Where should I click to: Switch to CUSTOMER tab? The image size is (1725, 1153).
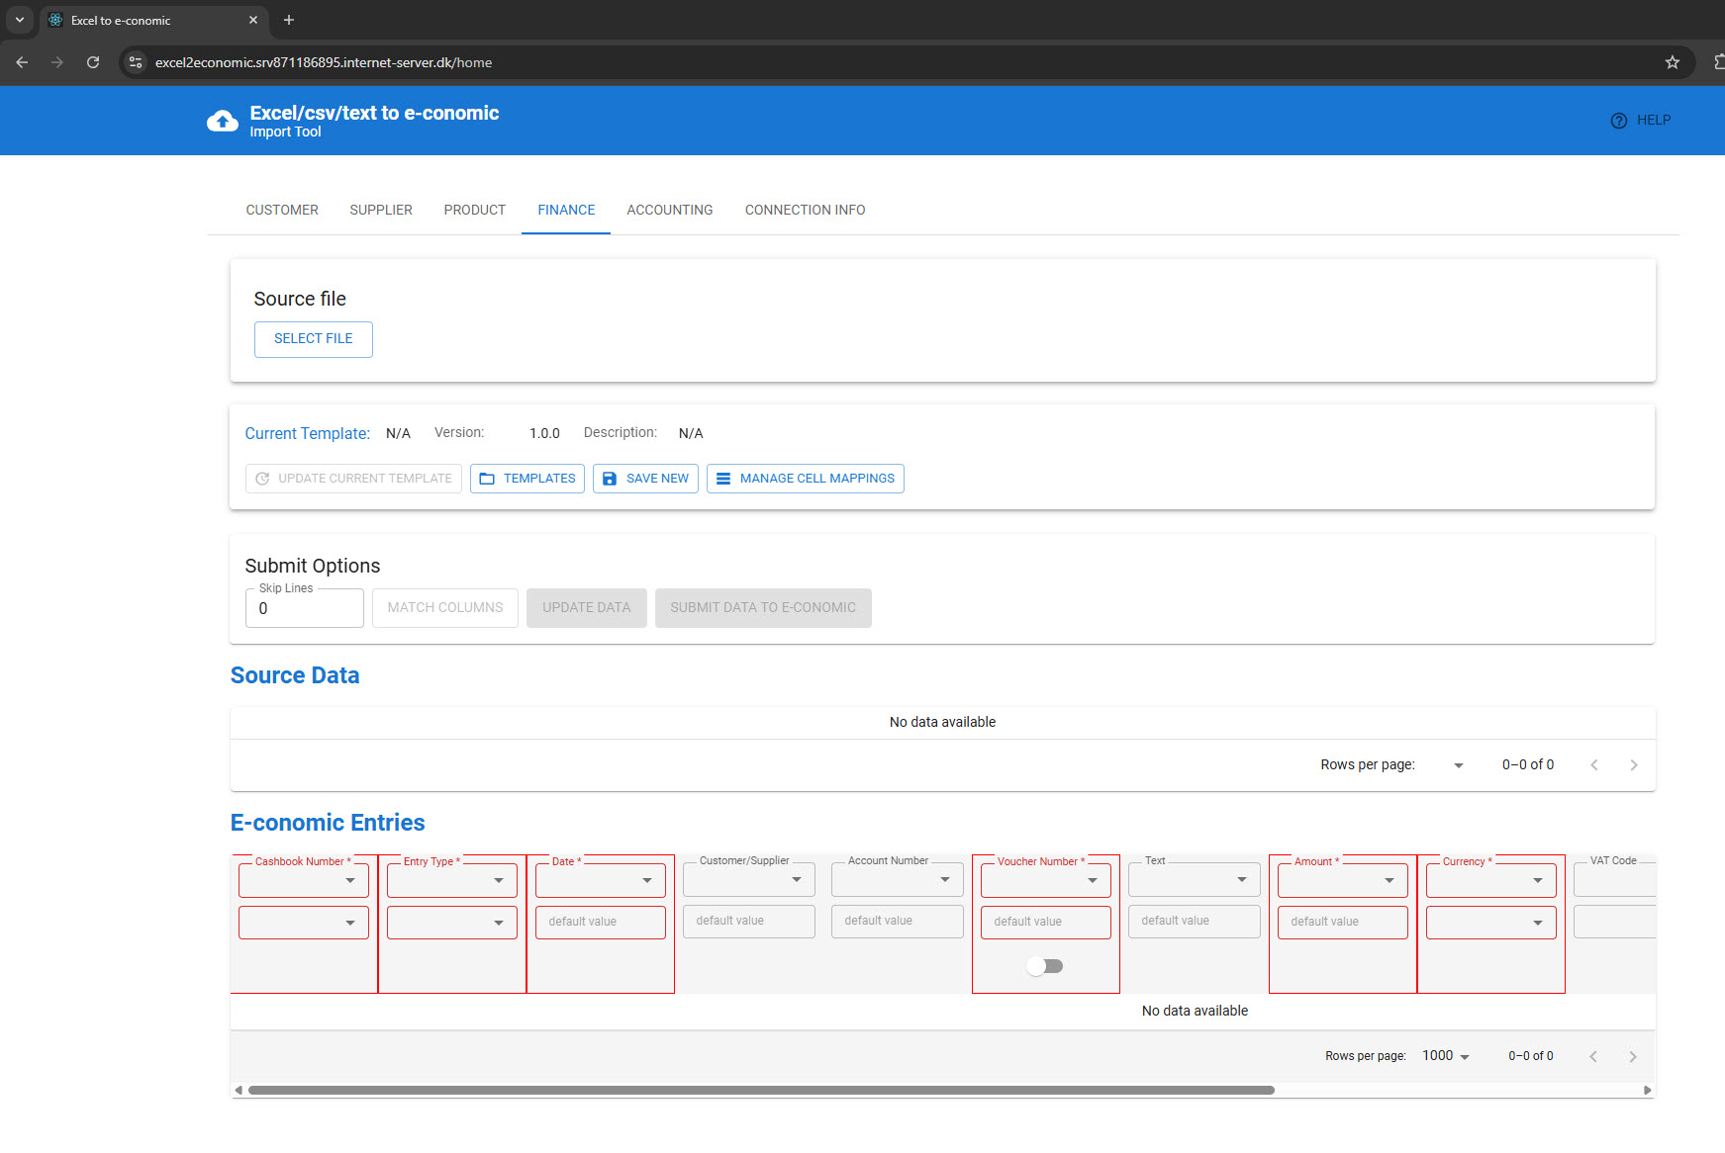(x=282, y=210)
